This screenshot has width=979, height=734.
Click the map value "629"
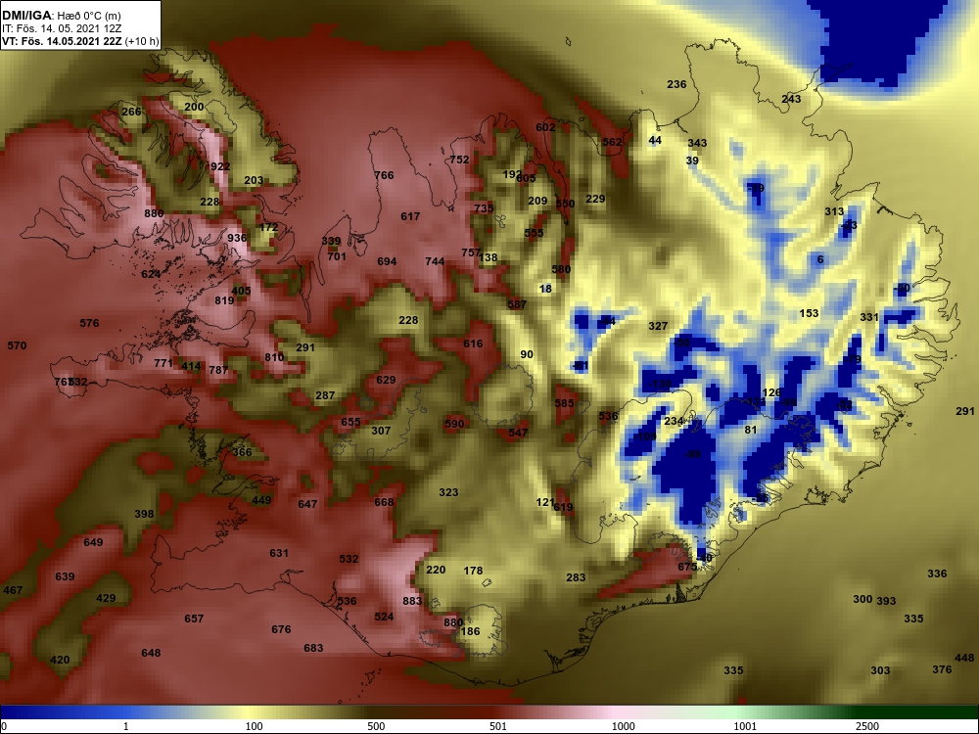[386, 380]
